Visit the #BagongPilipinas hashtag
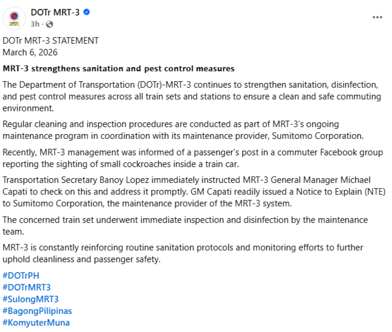The image size is (392, 332). (x=37, y=311)
